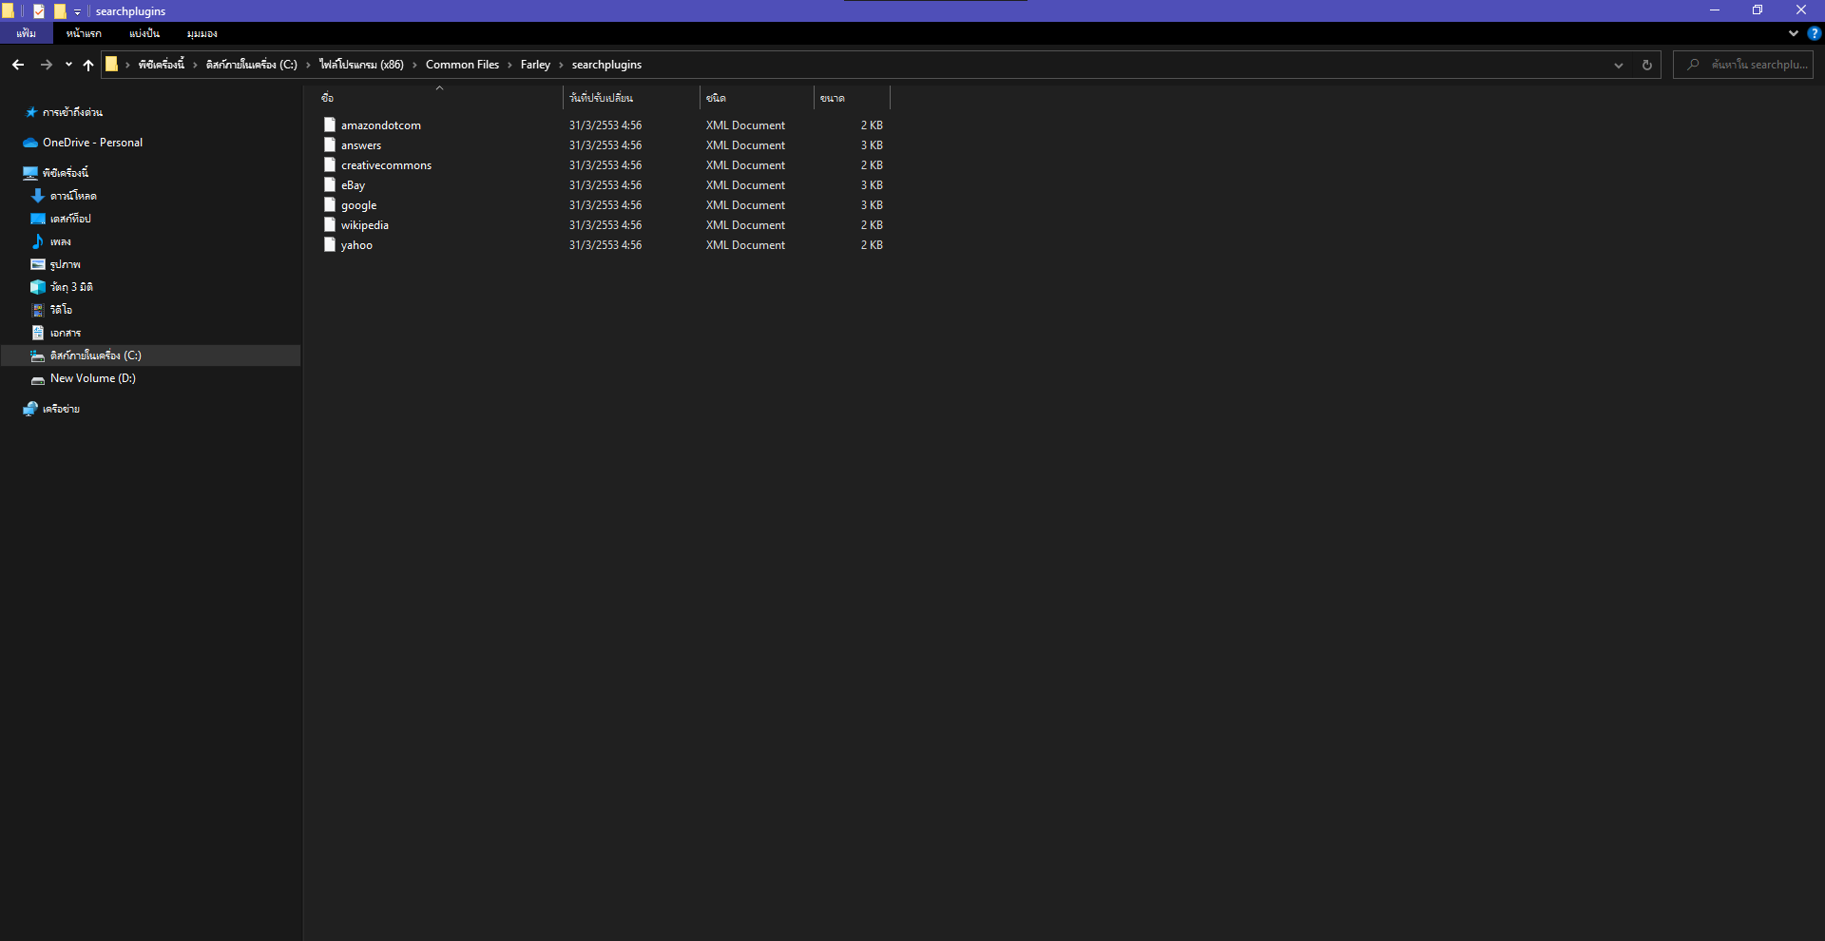
Task: Click the address bar folder icon
Action: point(112,65)
